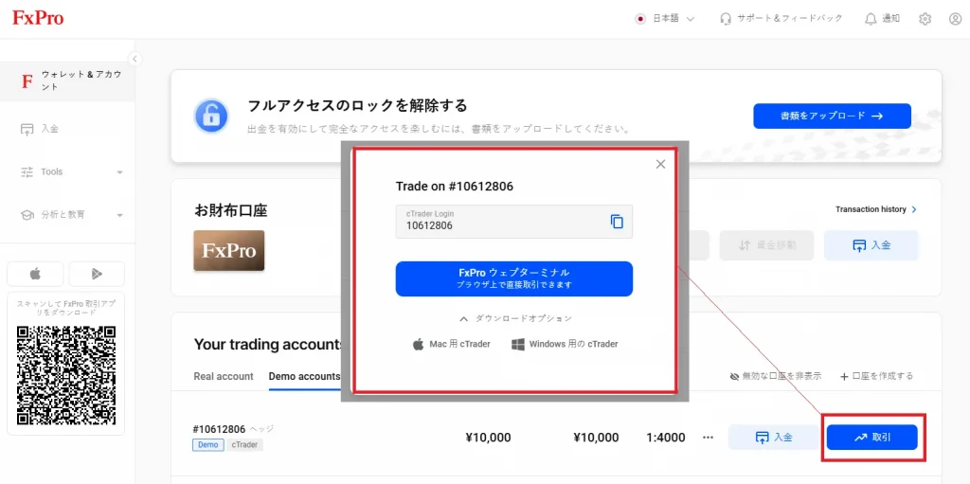
Task: Close the Trade on dialog
Action: coord(660,164)
